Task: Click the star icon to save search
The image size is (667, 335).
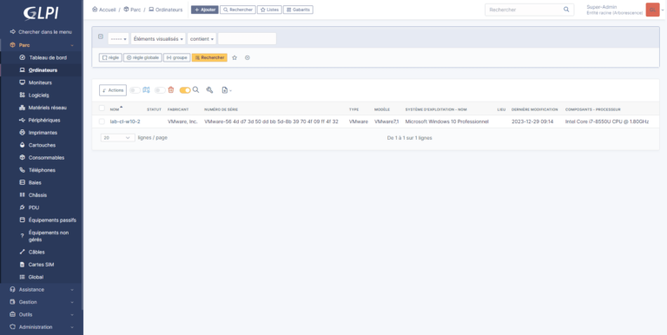Action: (x=234, y=57)
